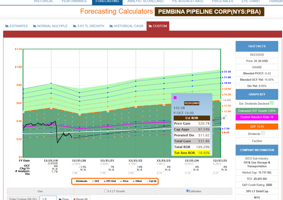Click the chart icon beside Historical CAGR
Image resolution: width=283 pixels, height=200 pixels.
[x=111, y=26]
